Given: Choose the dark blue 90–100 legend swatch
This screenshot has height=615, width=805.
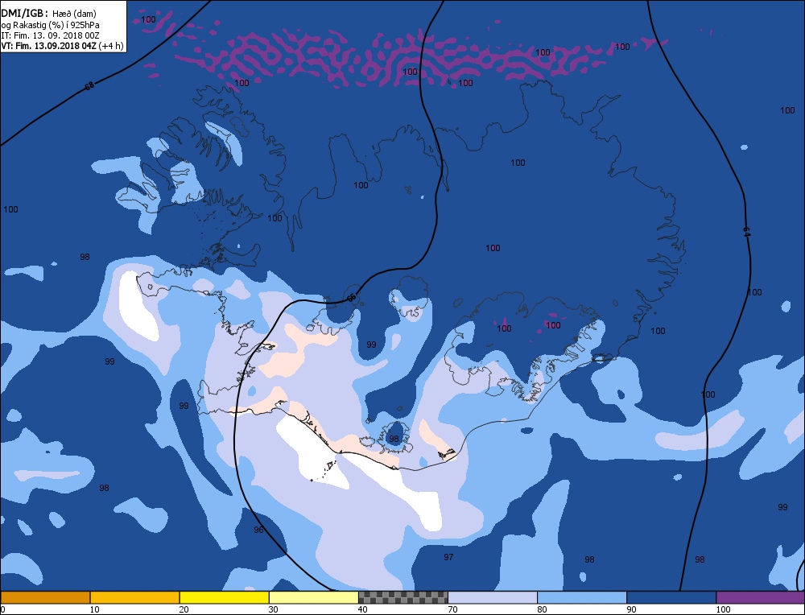Looking at the screenshot, I should tap(671, 597).
